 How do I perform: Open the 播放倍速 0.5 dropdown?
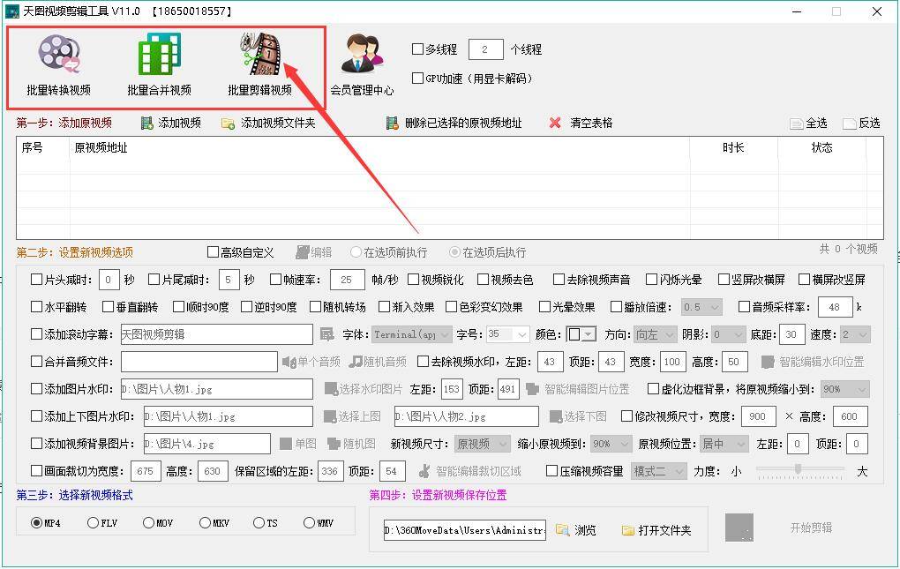(x=702, y=307)
